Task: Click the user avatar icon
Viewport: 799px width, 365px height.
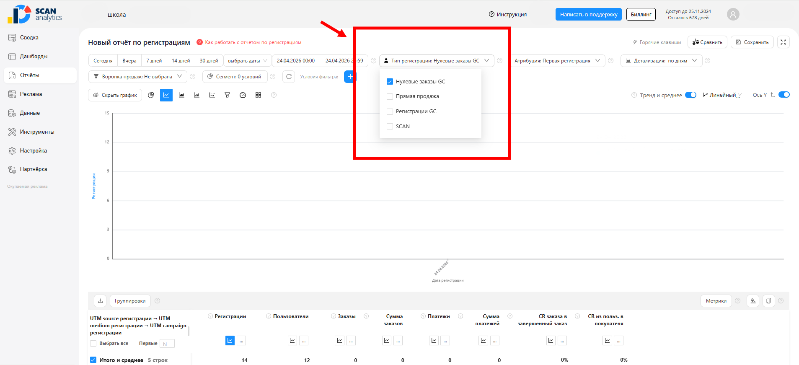Action: point(733,14)
